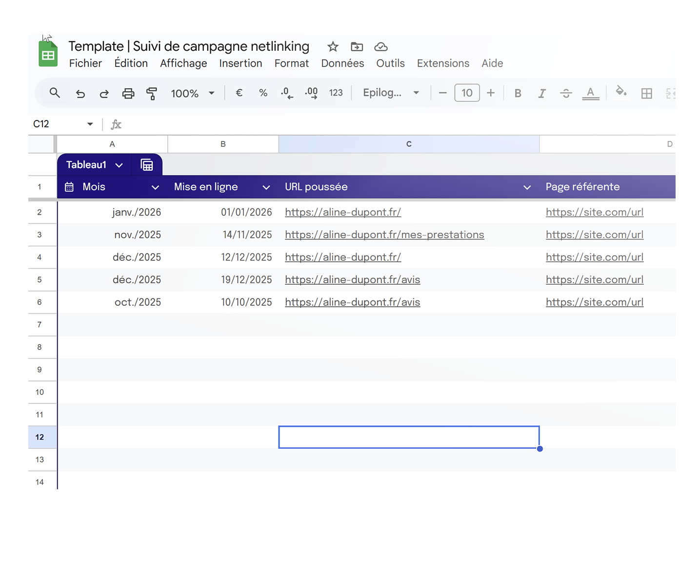The width and height of the screenshot is (700, 580).
Task: Open the borders grid icon
Action: point(646,93)
